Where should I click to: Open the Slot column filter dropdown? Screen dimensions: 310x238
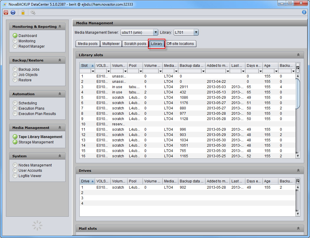click(x=92, y=71)
